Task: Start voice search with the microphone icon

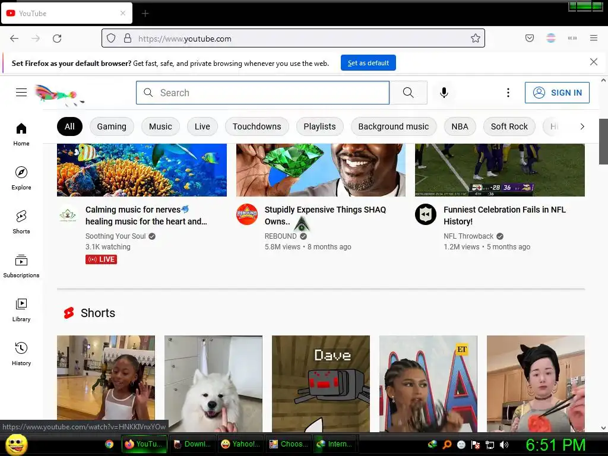Action: click(444, 92)
